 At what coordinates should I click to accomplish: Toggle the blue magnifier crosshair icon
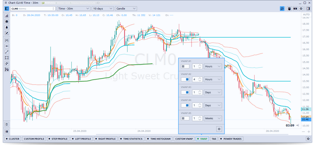click(x=282, y=9)
